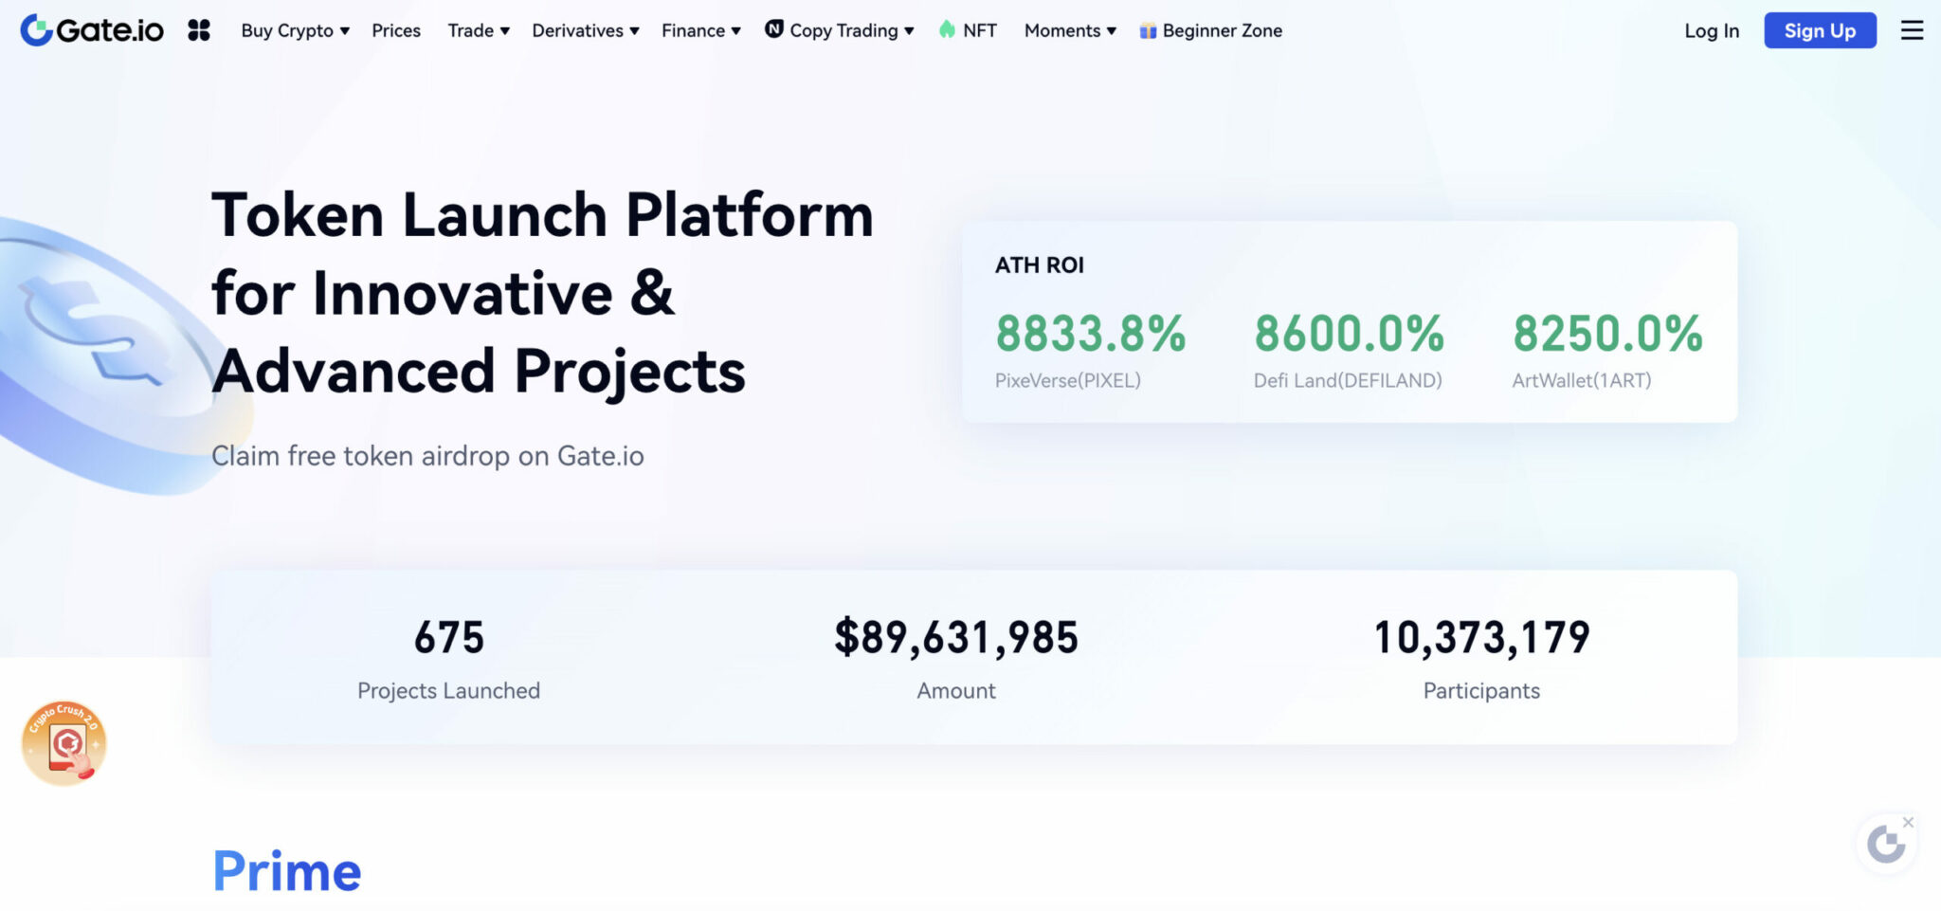Screen dimensions: 1941x911
Task: Click the Log In link
Action: pyautogui.click(x=1711, y=30)
